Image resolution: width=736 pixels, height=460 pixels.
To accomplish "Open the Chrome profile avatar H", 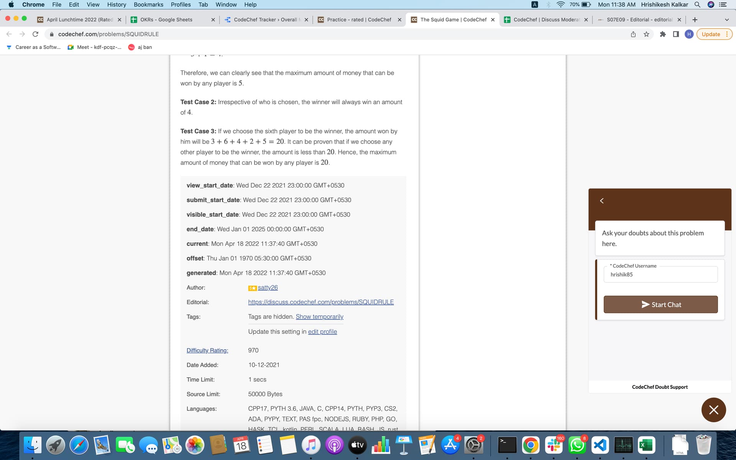I will point(689,34).
